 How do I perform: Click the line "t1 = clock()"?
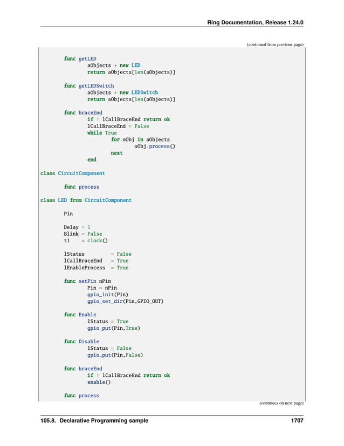click(x=86, y=241)
